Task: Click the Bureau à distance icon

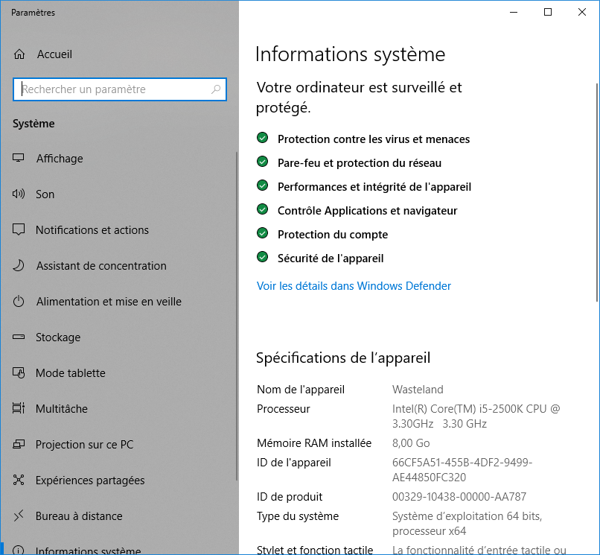Action: click(19, 516)
